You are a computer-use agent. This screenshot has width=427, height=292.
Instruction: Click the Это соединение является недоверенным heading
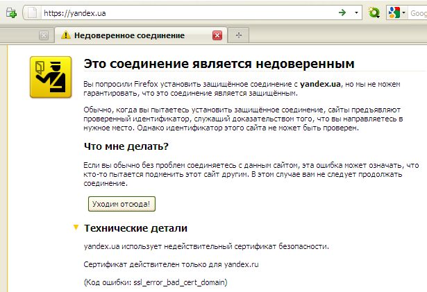click(x=219, y=64)
